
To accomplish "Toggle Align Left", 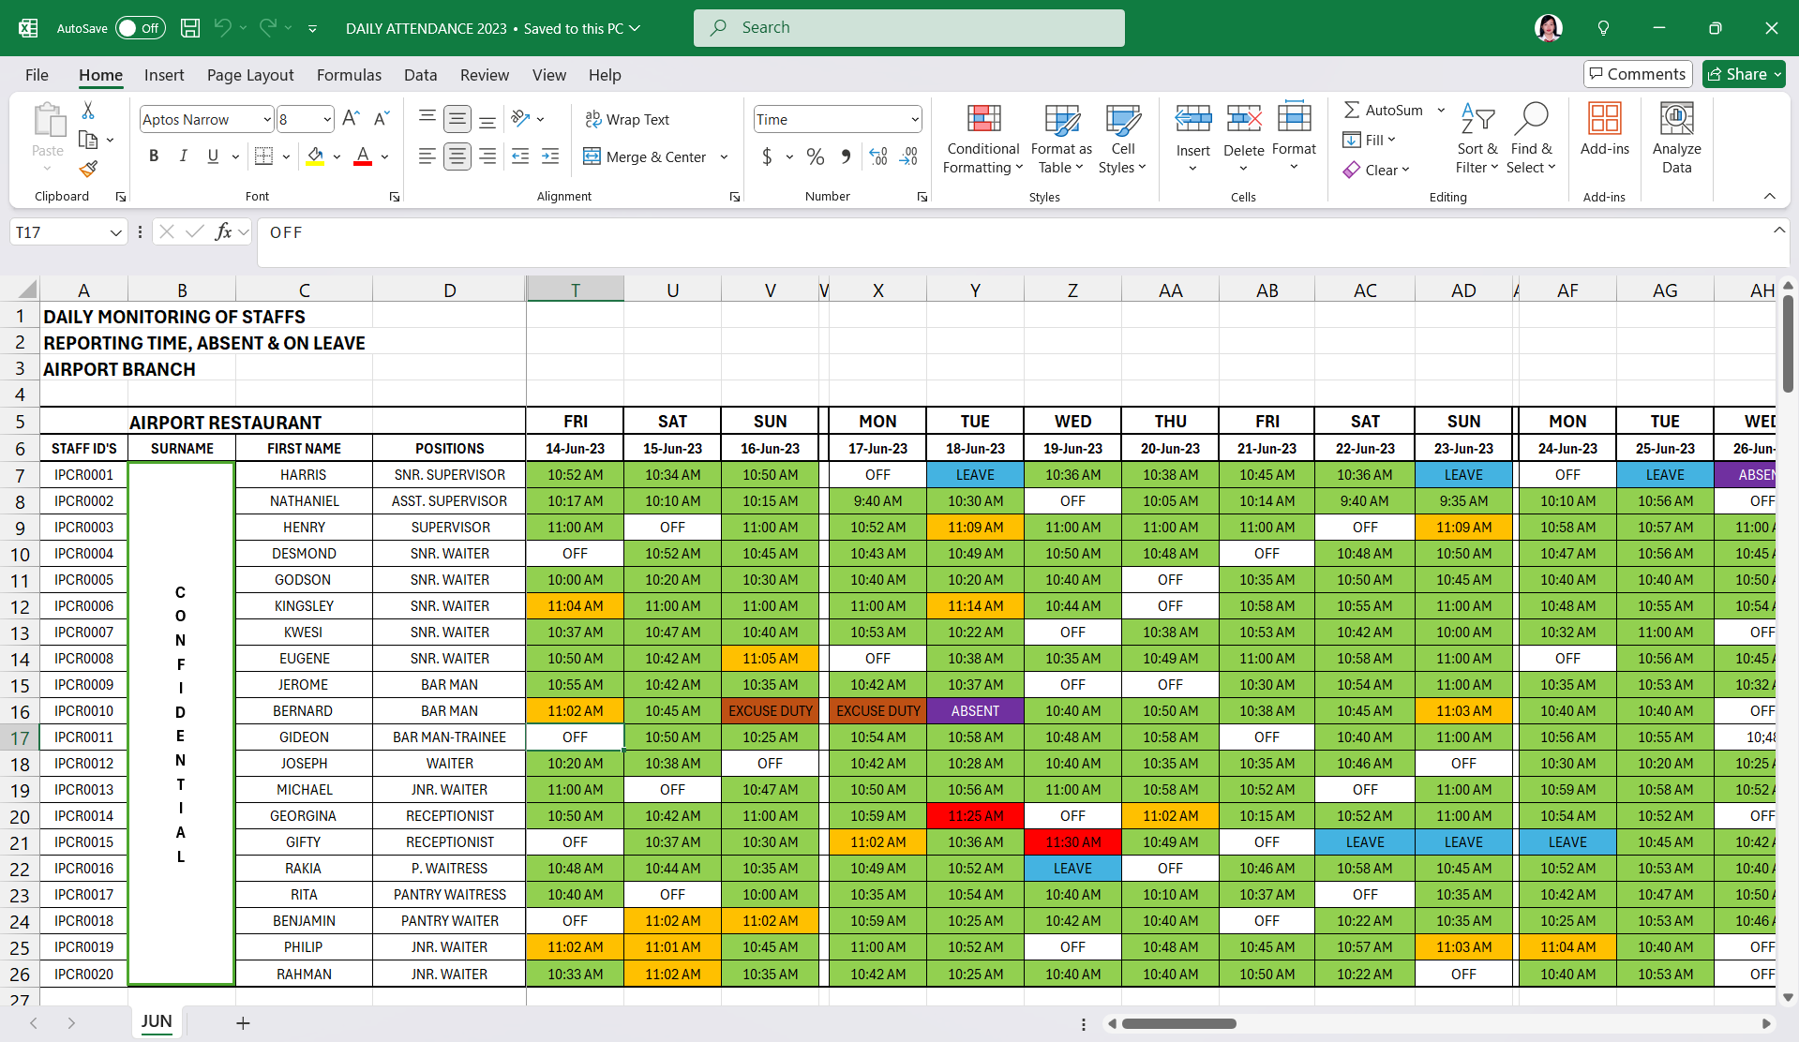I will 427,156.
